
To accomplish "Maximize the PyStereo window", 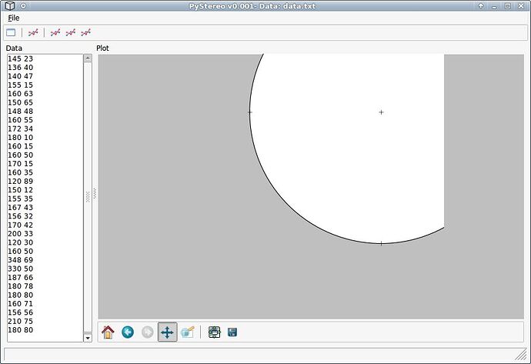I will pos(508,5).
